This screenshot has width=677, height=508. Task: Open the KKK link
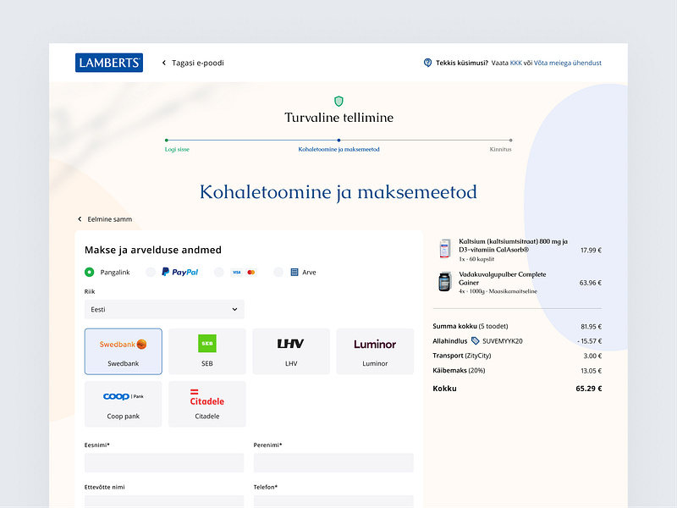tap(516, 63)
